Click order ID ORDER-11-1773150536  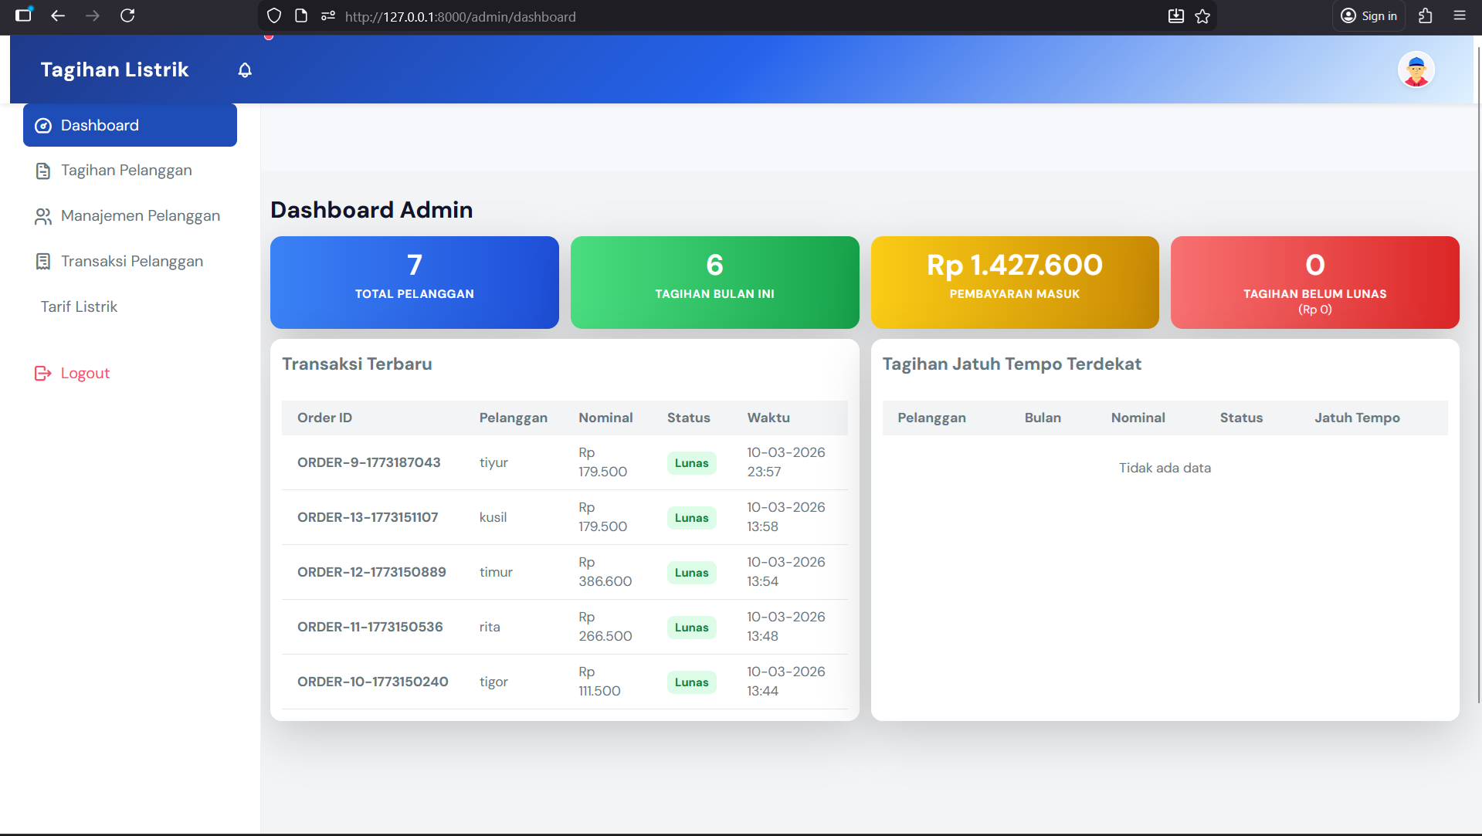370,627
